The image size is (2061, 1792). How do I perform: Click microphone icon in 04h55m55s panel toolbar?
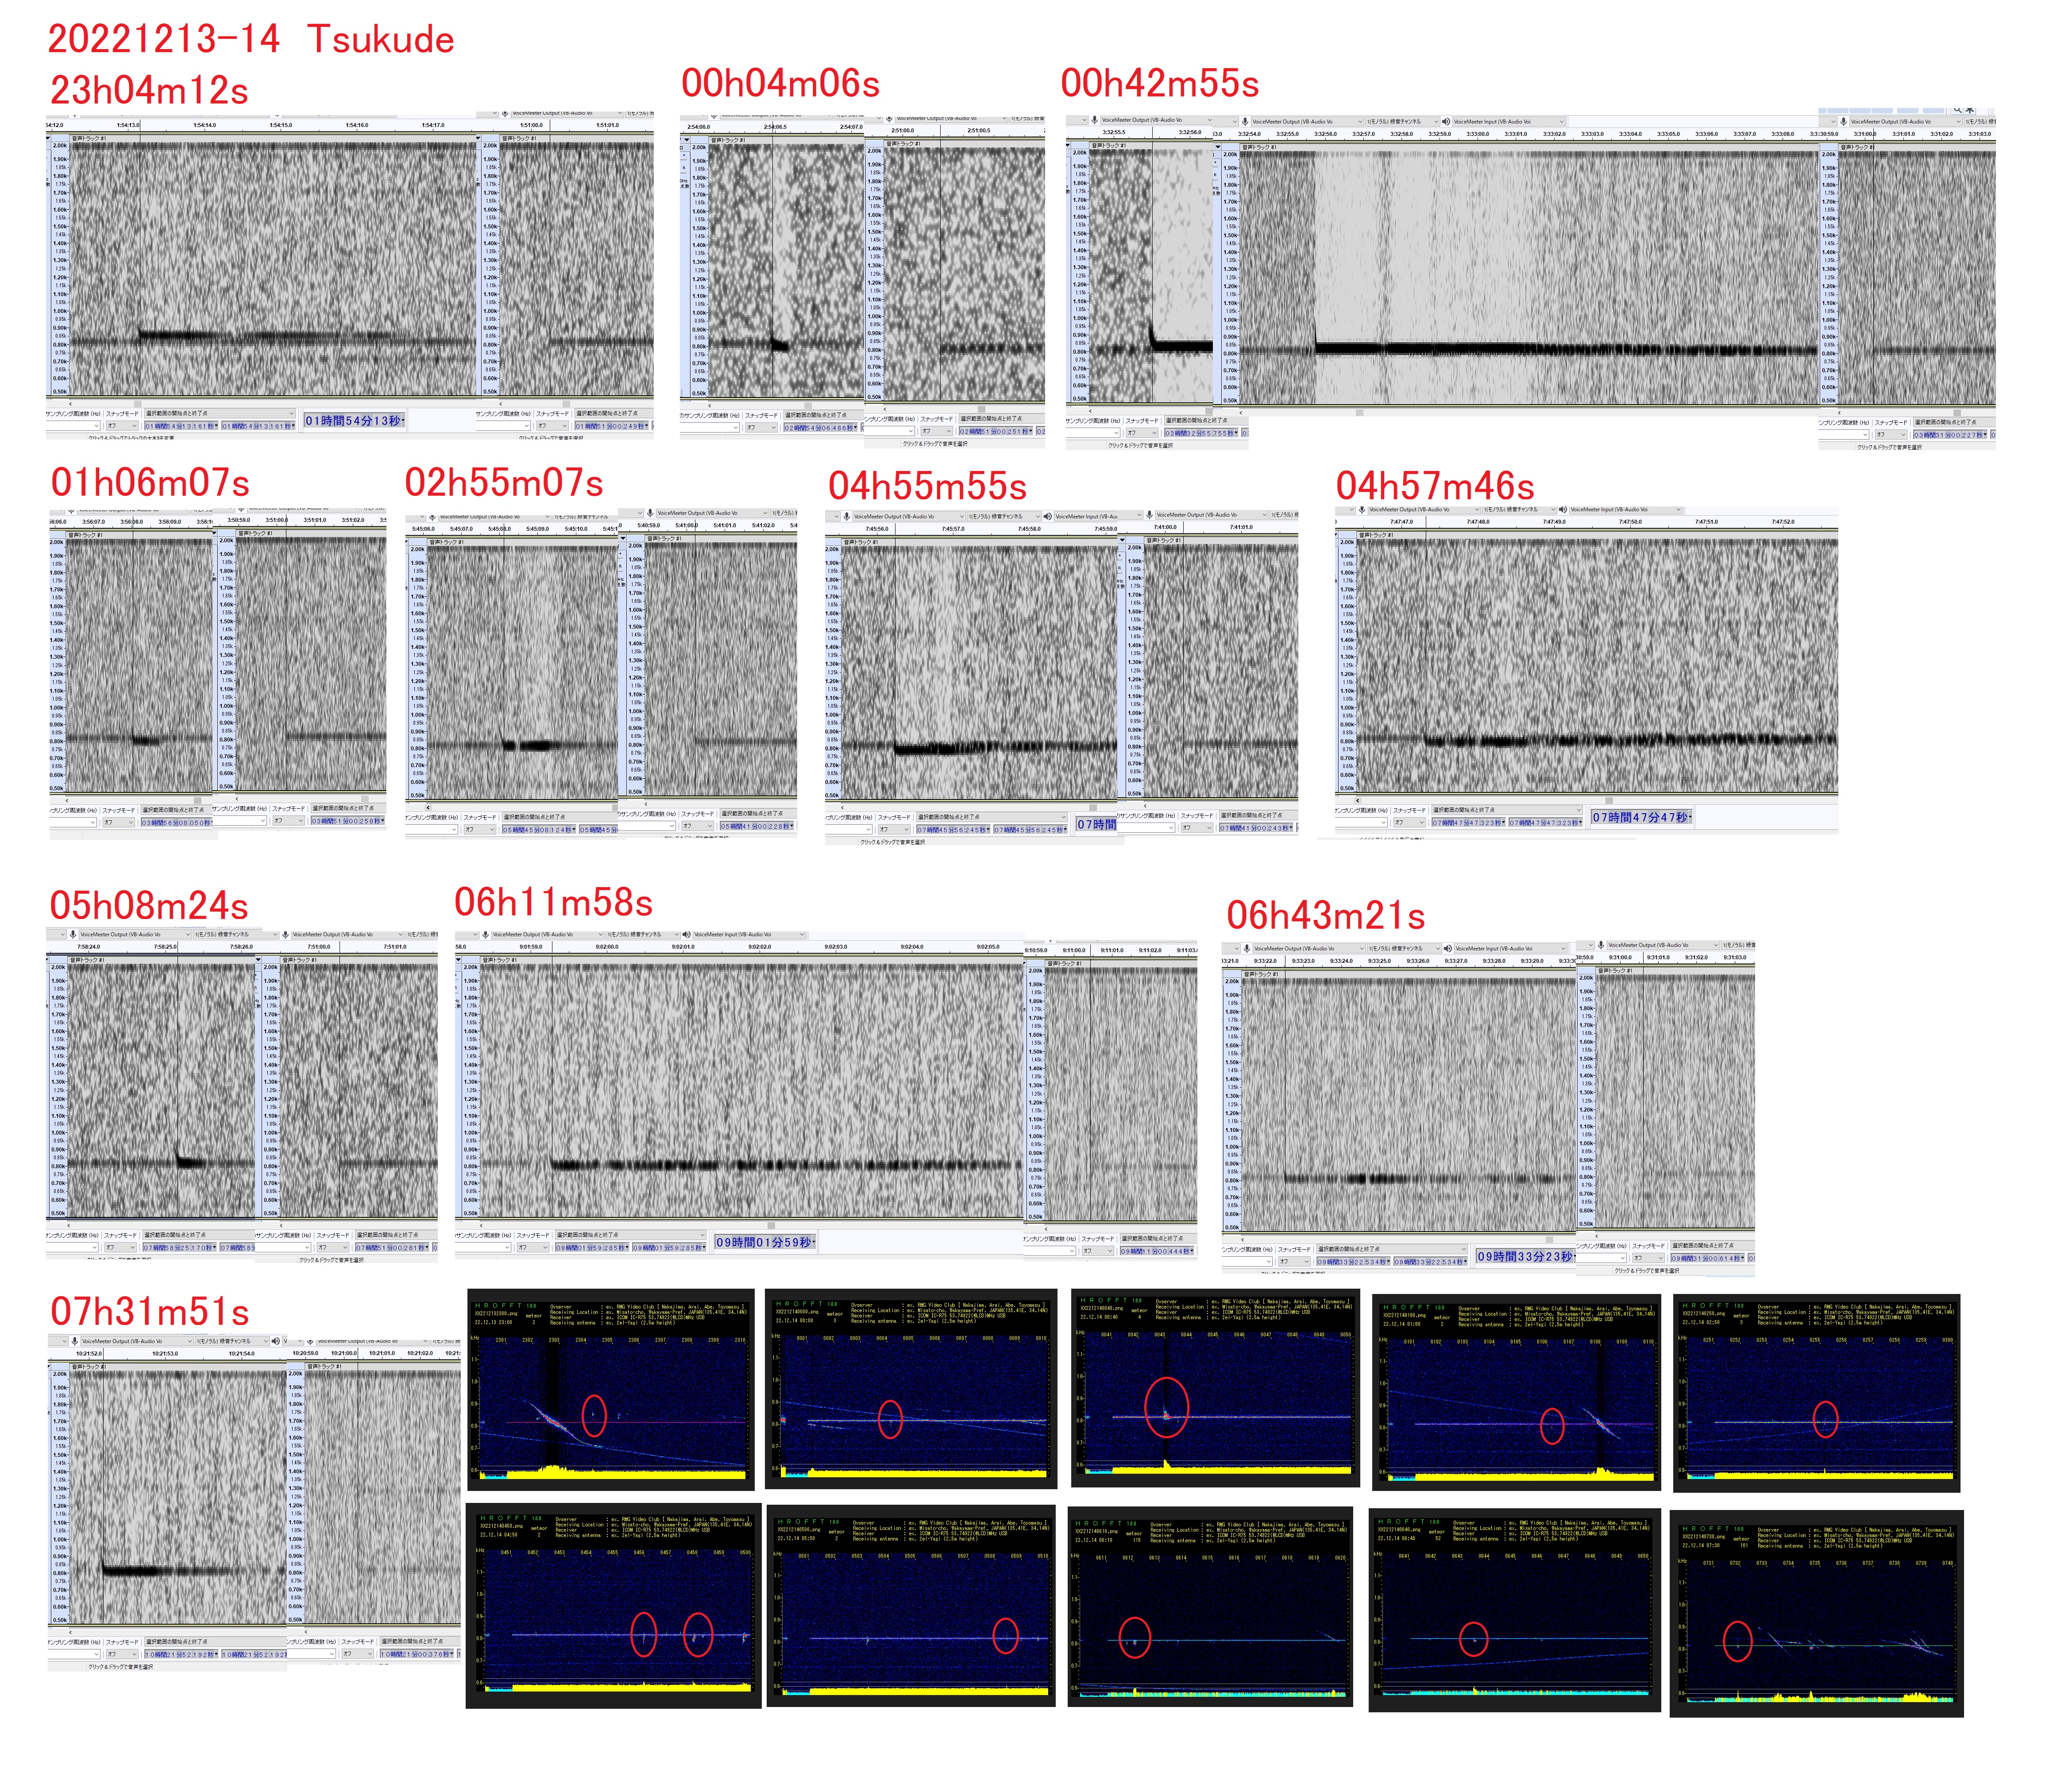[846, 516]
